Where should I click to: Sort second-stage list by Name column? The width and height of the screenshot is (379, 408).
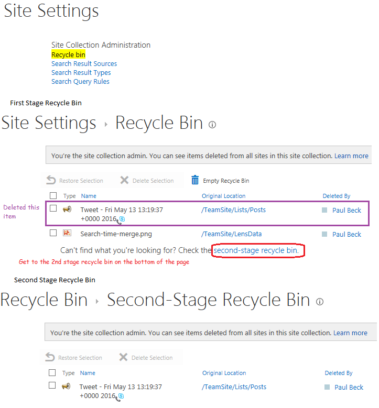pos(88,373)
